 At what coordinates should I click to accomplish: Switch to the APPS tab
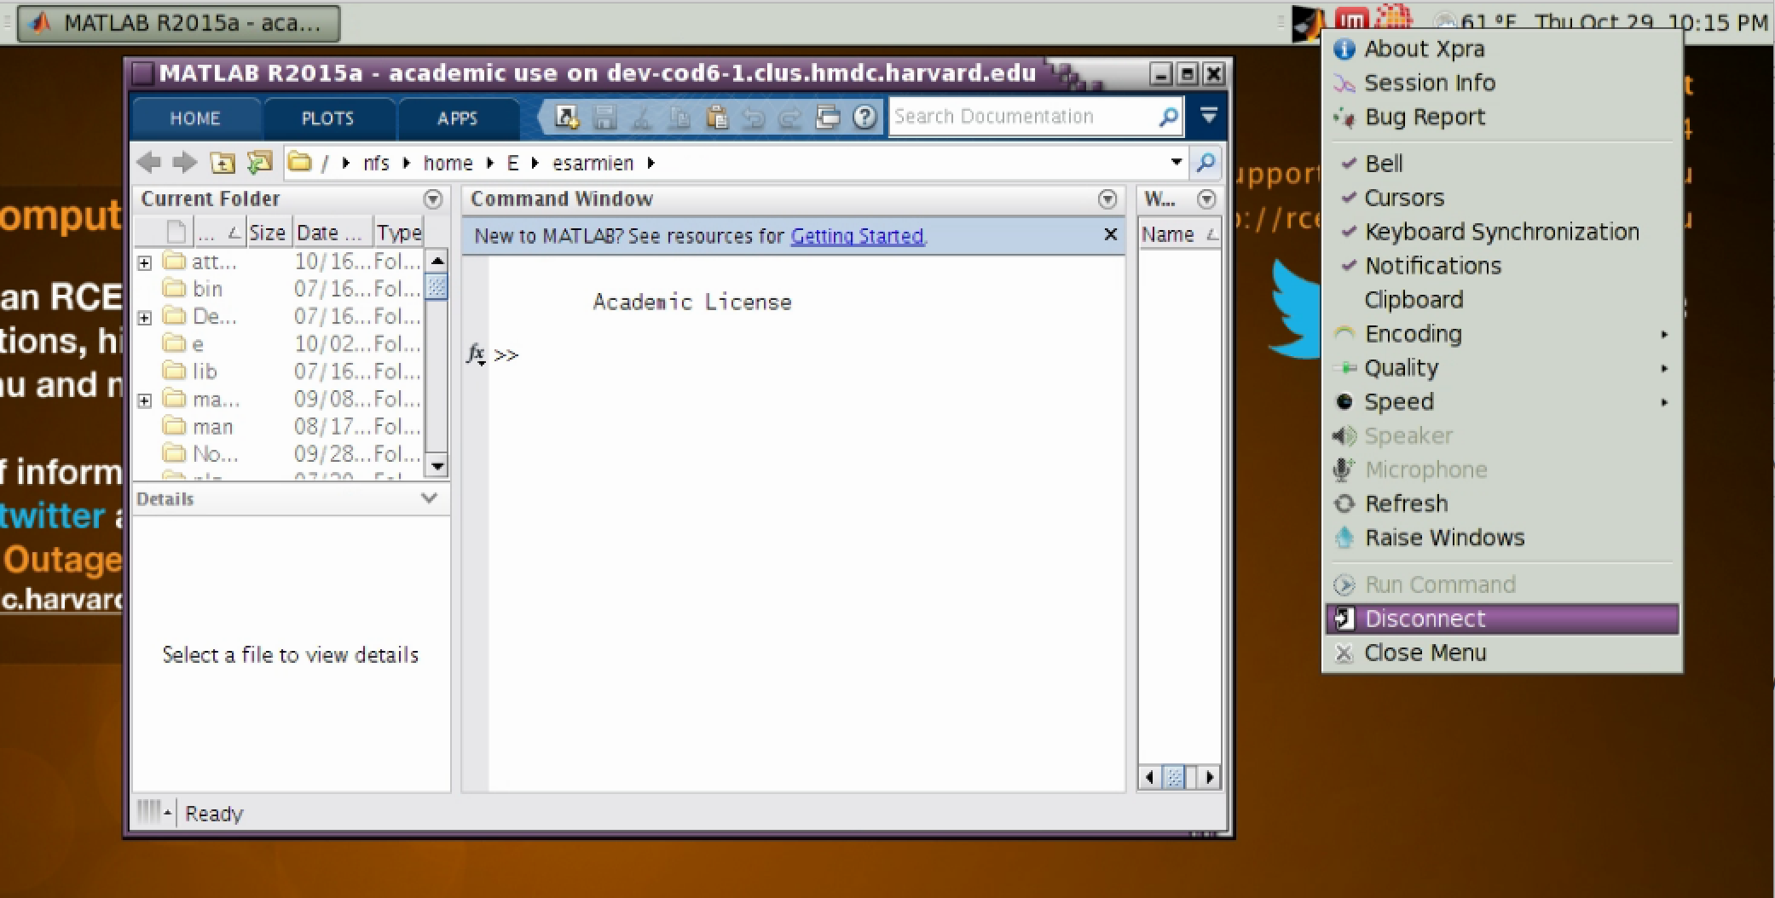tap(458, 118)
